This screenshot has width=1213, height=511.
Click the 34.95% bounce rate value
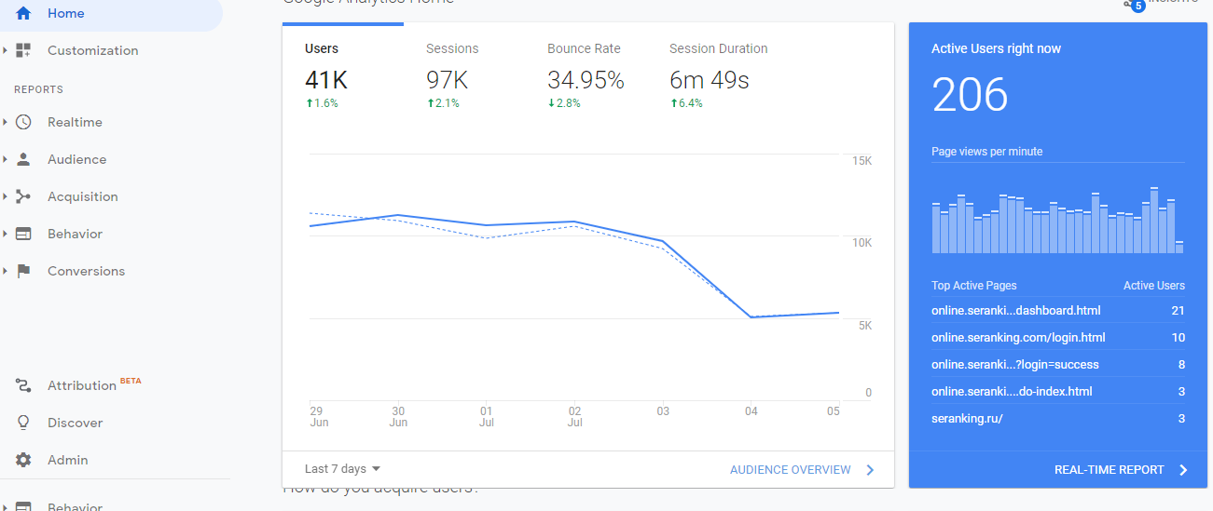pyautogui.click(x=586, y=81)
